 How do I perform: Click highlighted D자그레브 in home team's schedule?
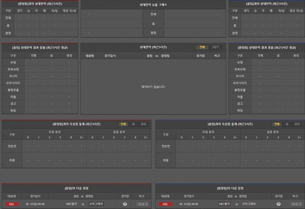pos(96,204)
